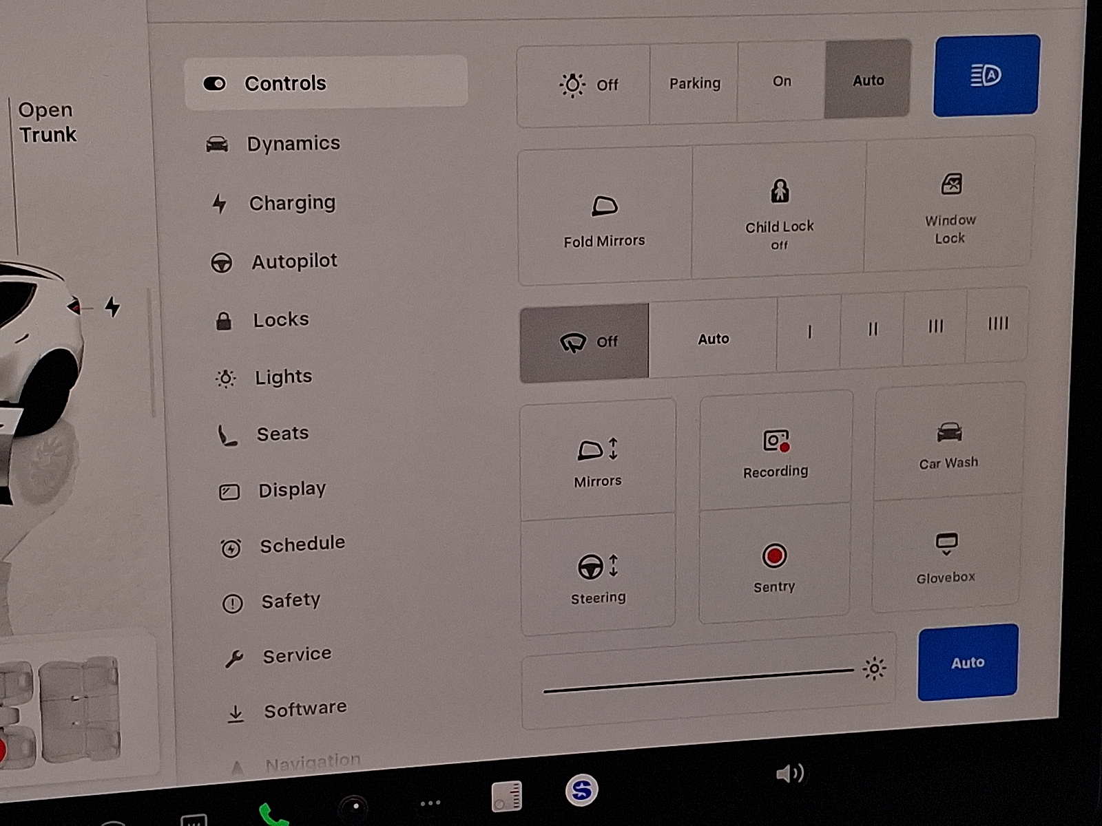Go to Schedule settings
Screen dimensions: 1102x826
pos(302,544)
